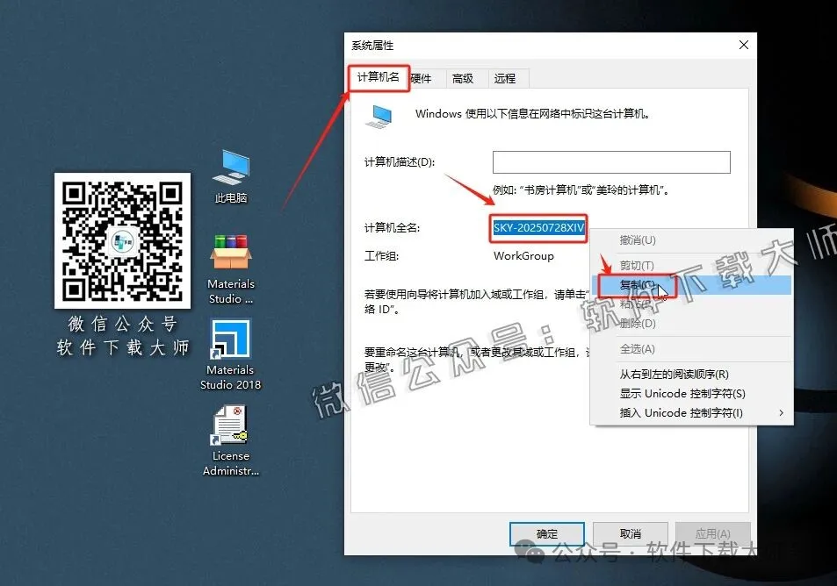Click the 计算机描述 input field
The height and width of the screenshot is (586, 837).
(611, 161)
